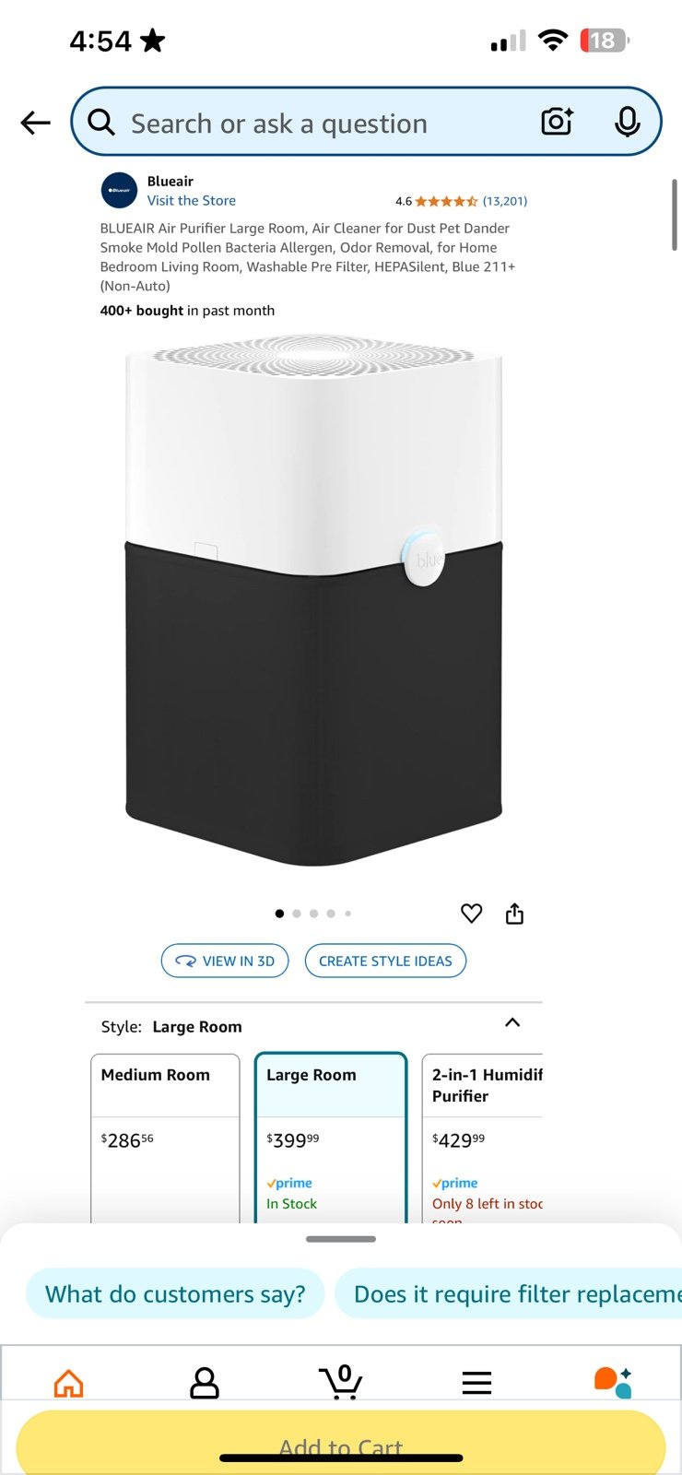Open the Rufus AI assistant icon
This screenshot has height=1475, width=682.
click(613, 1383)
